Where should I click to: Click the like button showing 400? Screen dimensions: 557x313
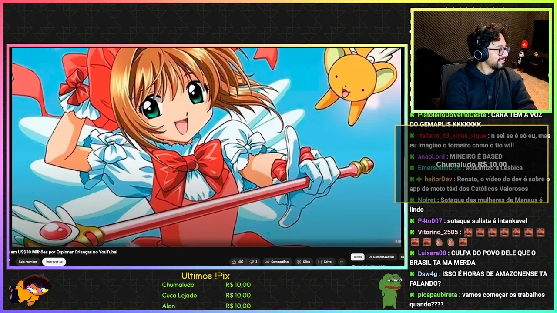pos(238,262)
